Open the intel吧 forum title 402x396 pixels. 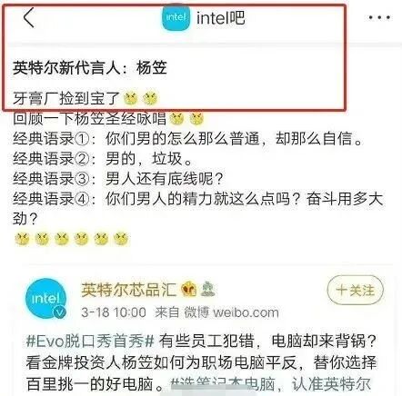coord(220,17)
